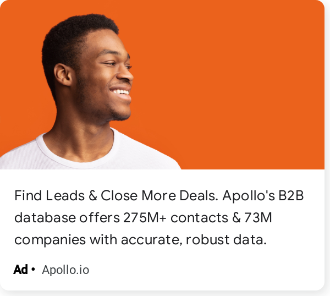Select the "Find Leads & Close More Deals" text

[116, 195]
